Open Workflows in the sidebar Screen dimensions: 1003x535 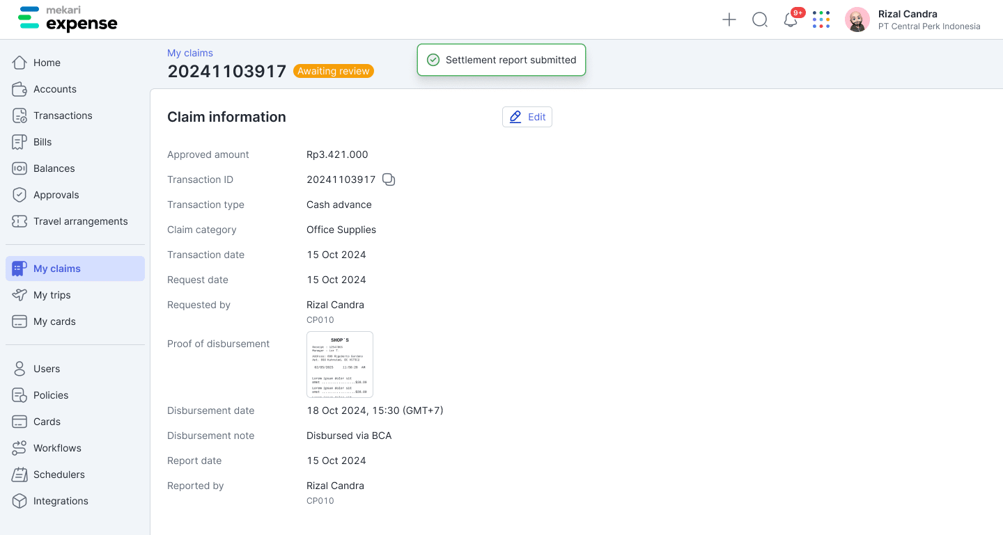[57, 448]
